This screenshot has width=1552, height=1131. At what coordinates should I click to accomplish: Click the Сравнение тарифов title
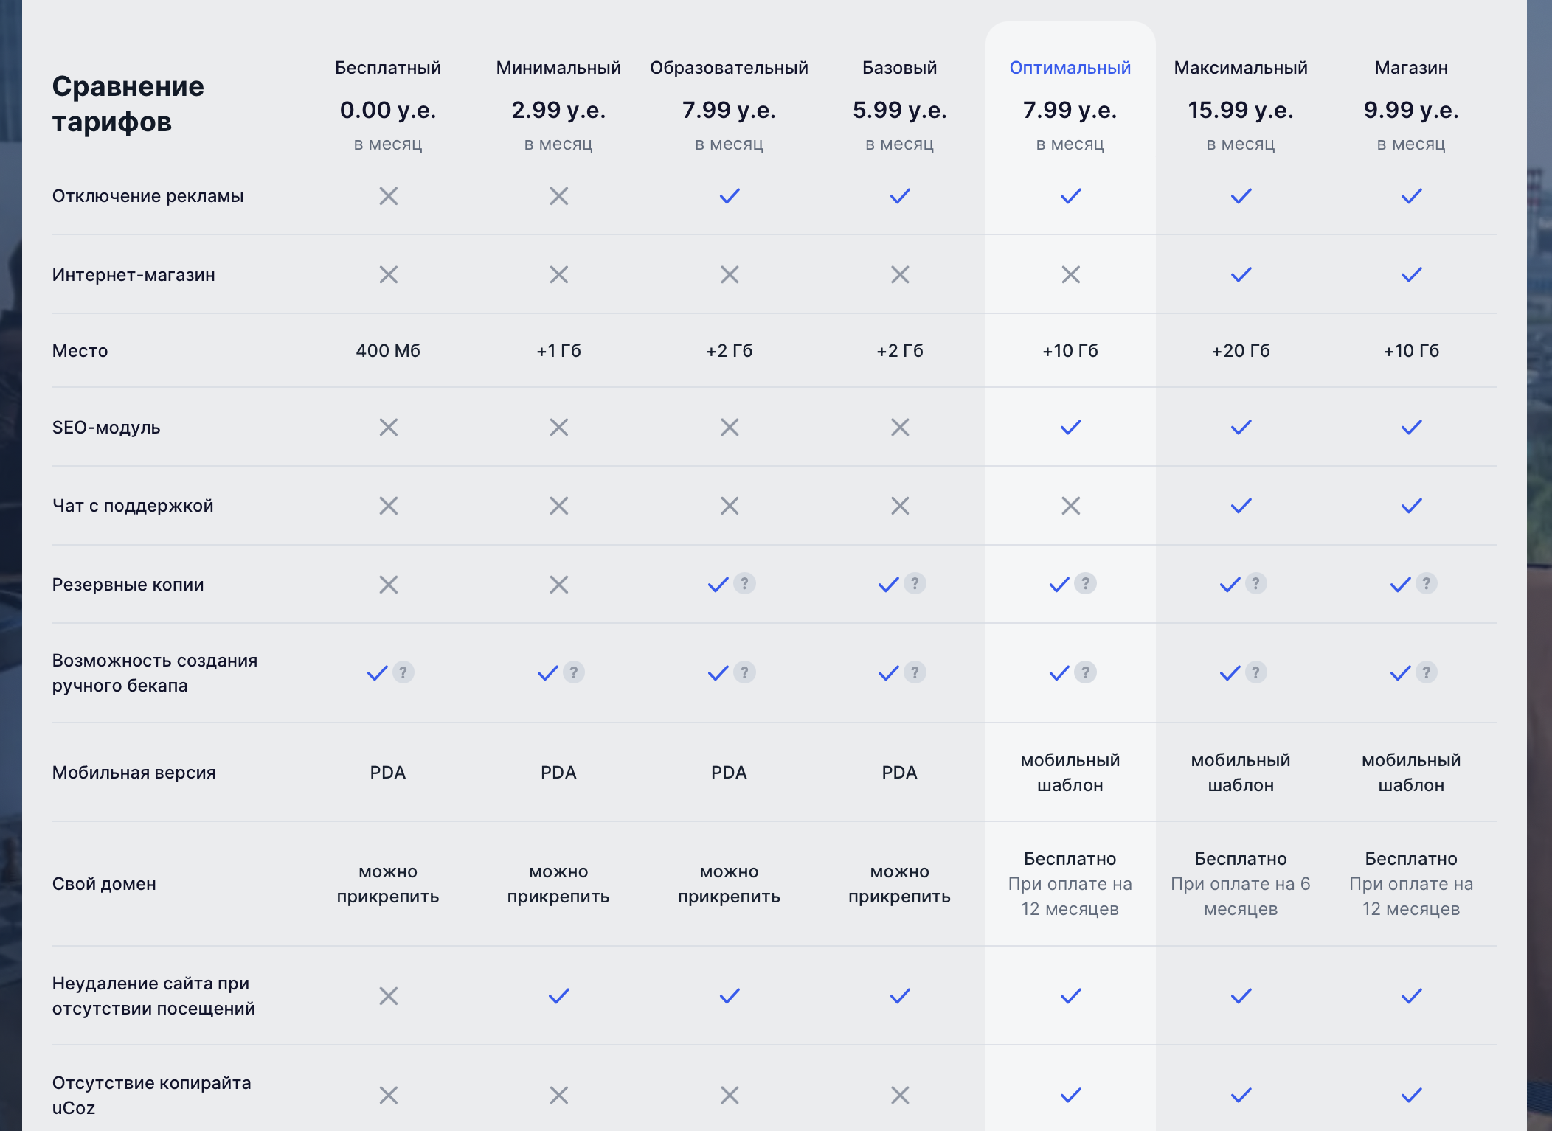[x=128, y=104]
